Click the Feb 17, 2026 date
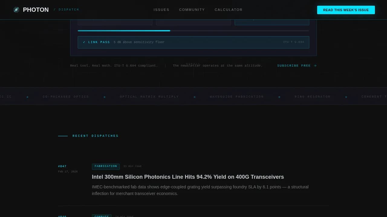The width and height of the screenshot is (387, 217). pos(68,172)
